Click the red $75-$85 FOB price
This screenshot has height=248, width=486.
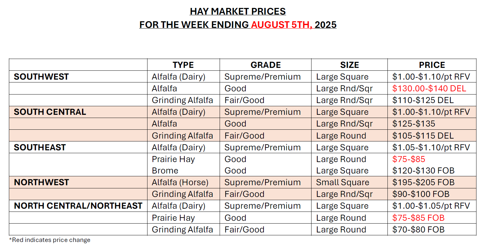point(418,218)
